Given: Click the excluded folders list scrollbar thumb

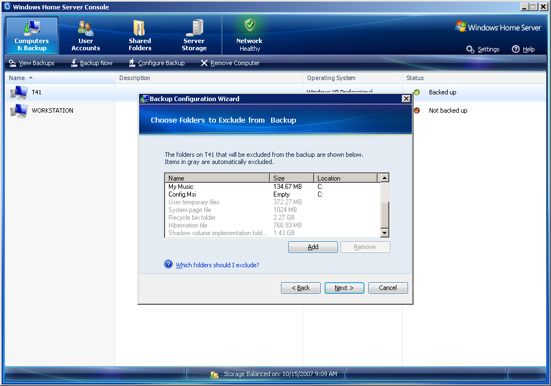Looking at the screenshot, I should point(385,215).
